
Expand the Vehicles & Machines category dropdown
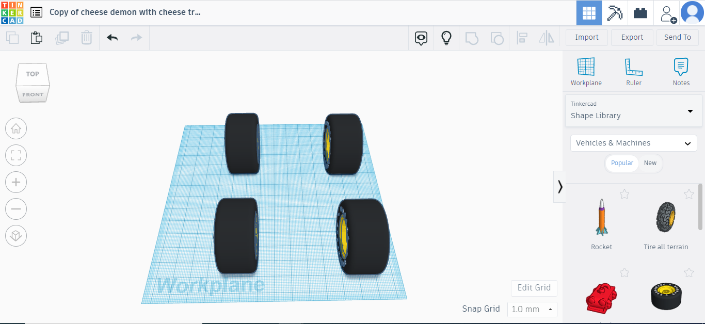click(x=634, y=143)
